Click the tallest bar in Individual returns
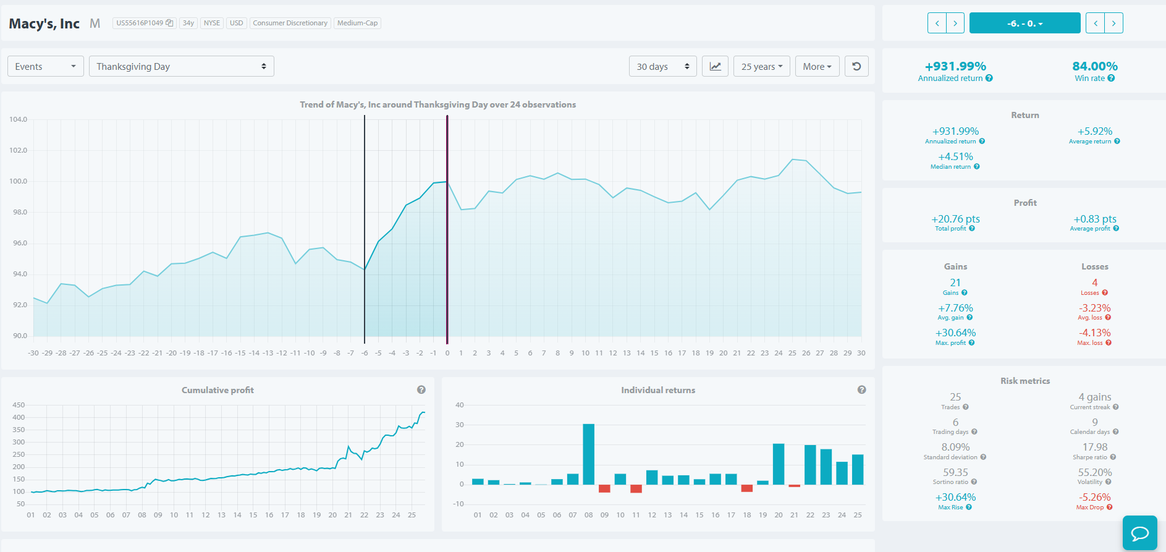The width and height of the screenshot is (1166, 552). tap(588, 454)
